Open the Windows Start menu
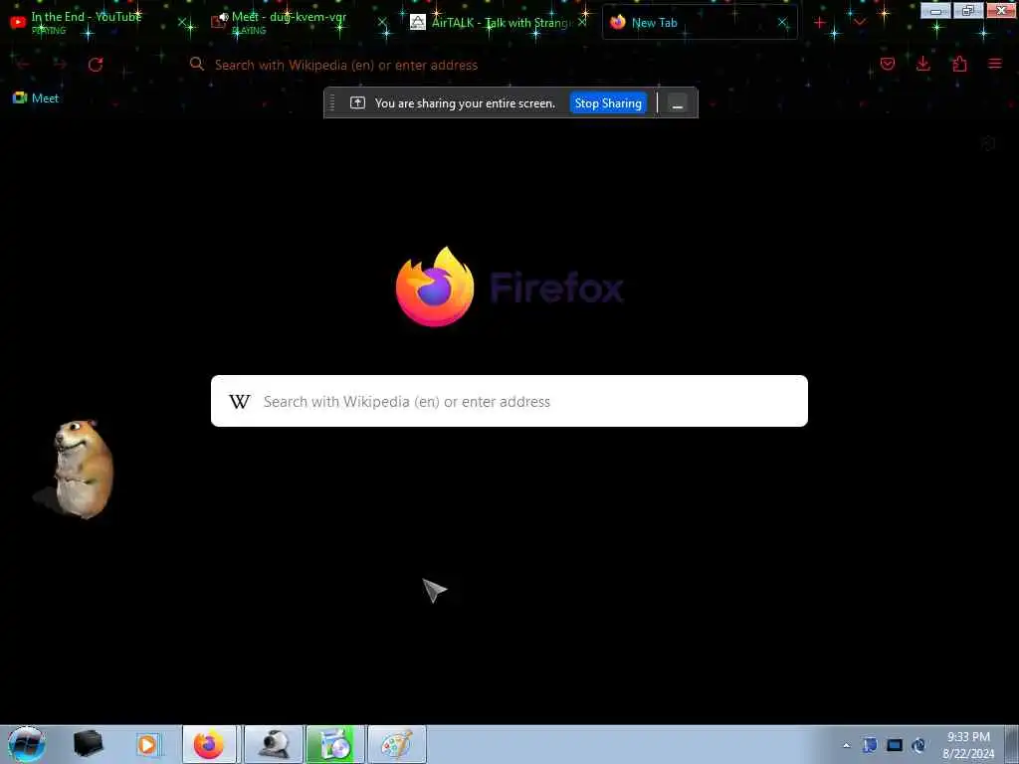Image resolution: width=1019 pixels, height=764 pixels. [27, 744]
